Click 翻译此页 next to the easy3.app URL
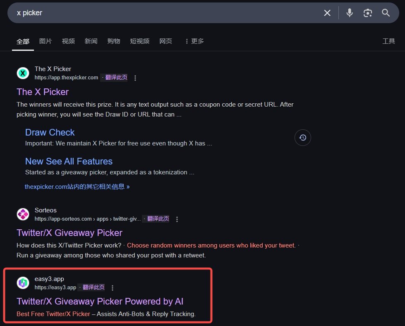Screen dimensions: 405x326 (x=93, y=287)
